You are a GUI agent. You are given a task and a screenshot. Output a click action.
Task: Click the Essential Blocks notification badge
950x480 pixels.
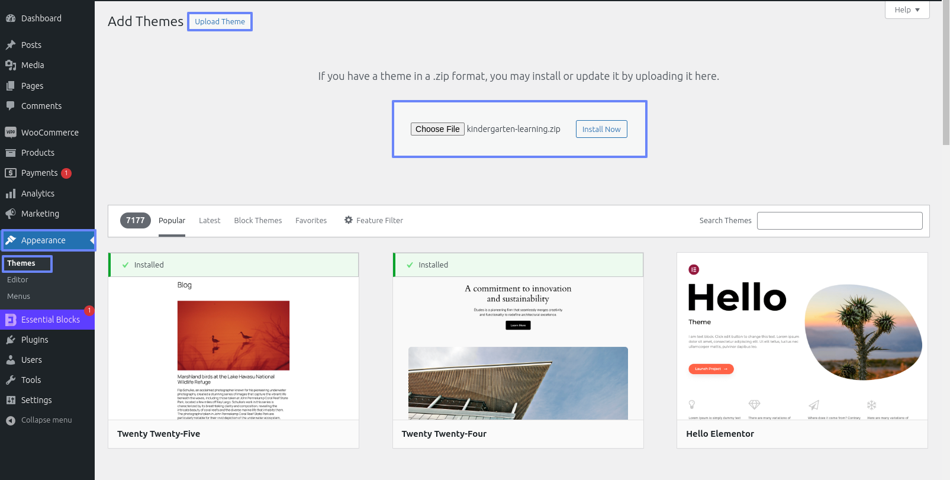[x=89, y=310]
